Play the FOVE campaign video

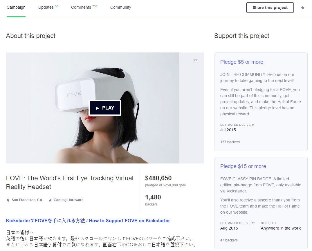105,108
